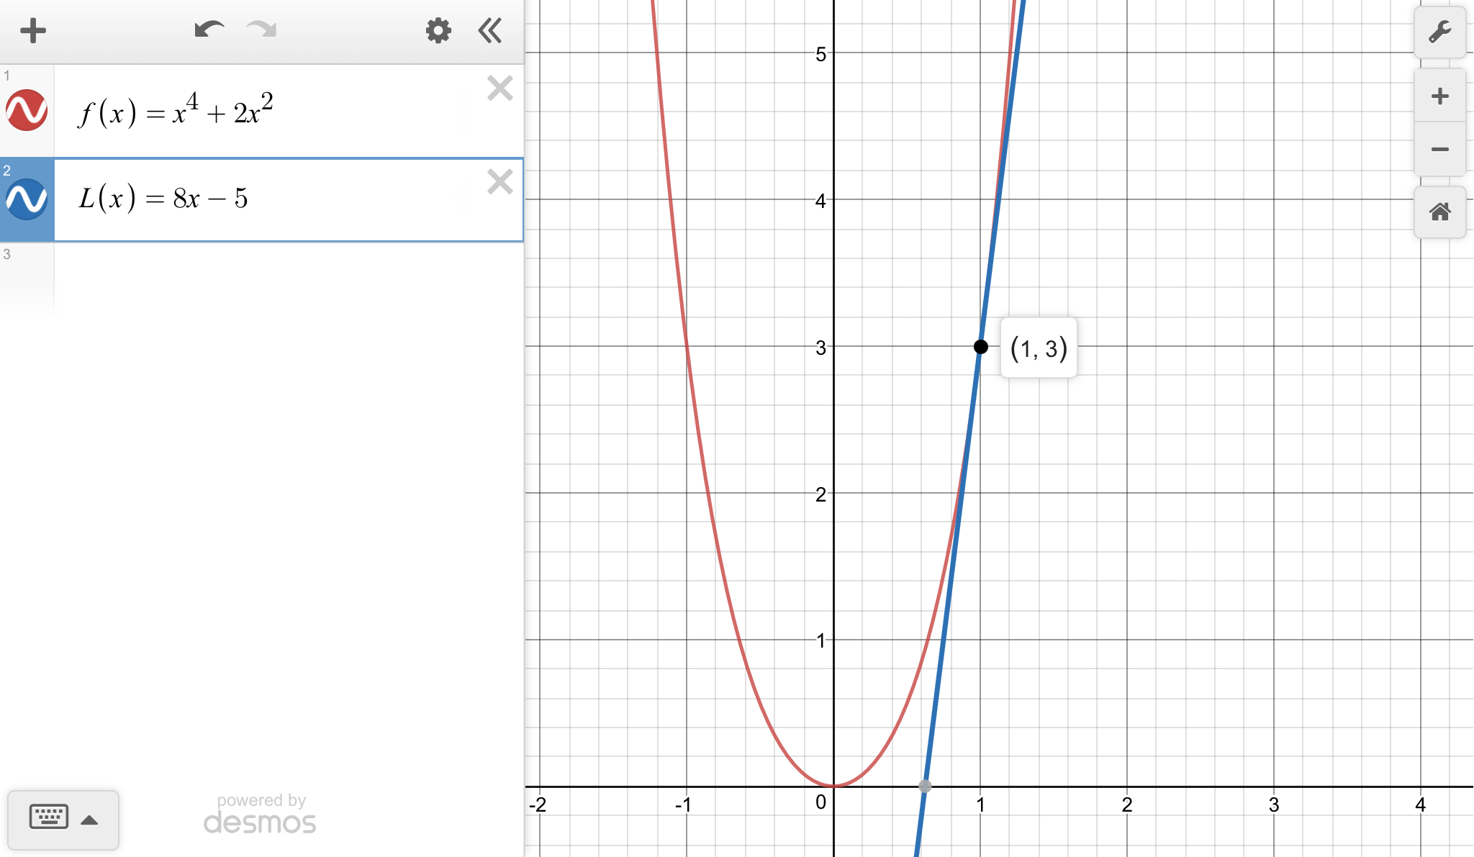
Task: Reset graph to default viewport
Action: click(x=1439, y=212)
